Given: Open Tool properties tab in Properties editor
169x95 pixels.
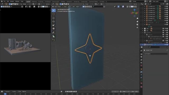Looking at the screenshot, I should click(x=141, y=51).
